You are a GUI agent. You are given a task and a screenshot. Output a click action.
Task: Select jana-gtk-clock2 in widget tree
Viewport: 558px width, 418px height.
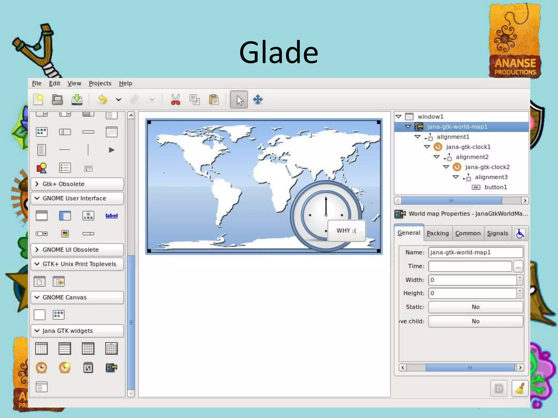pyautogui.click(x=487, y=167)
